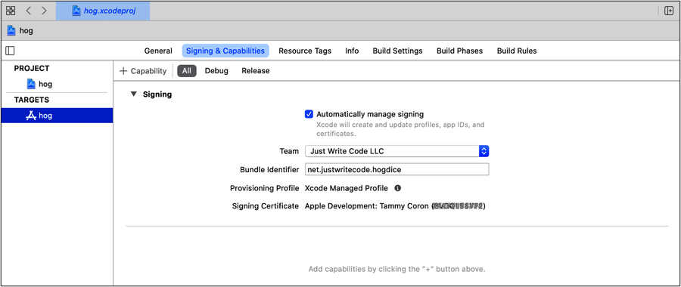Switch to the Resource Tags tab

305,51
